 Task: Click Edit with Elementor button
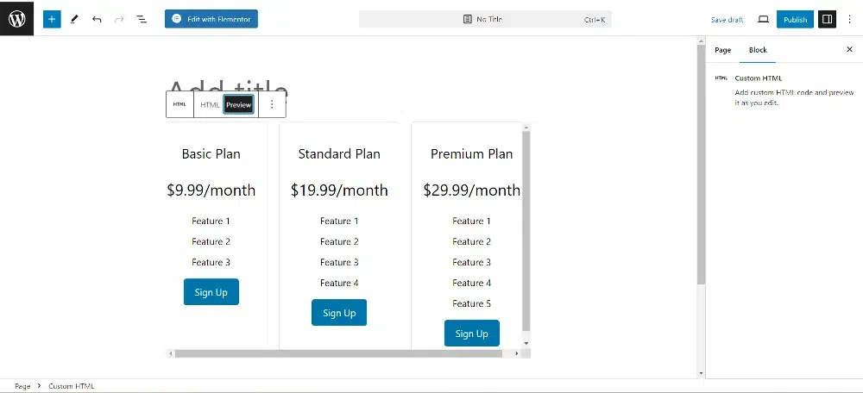pos(211,19)
